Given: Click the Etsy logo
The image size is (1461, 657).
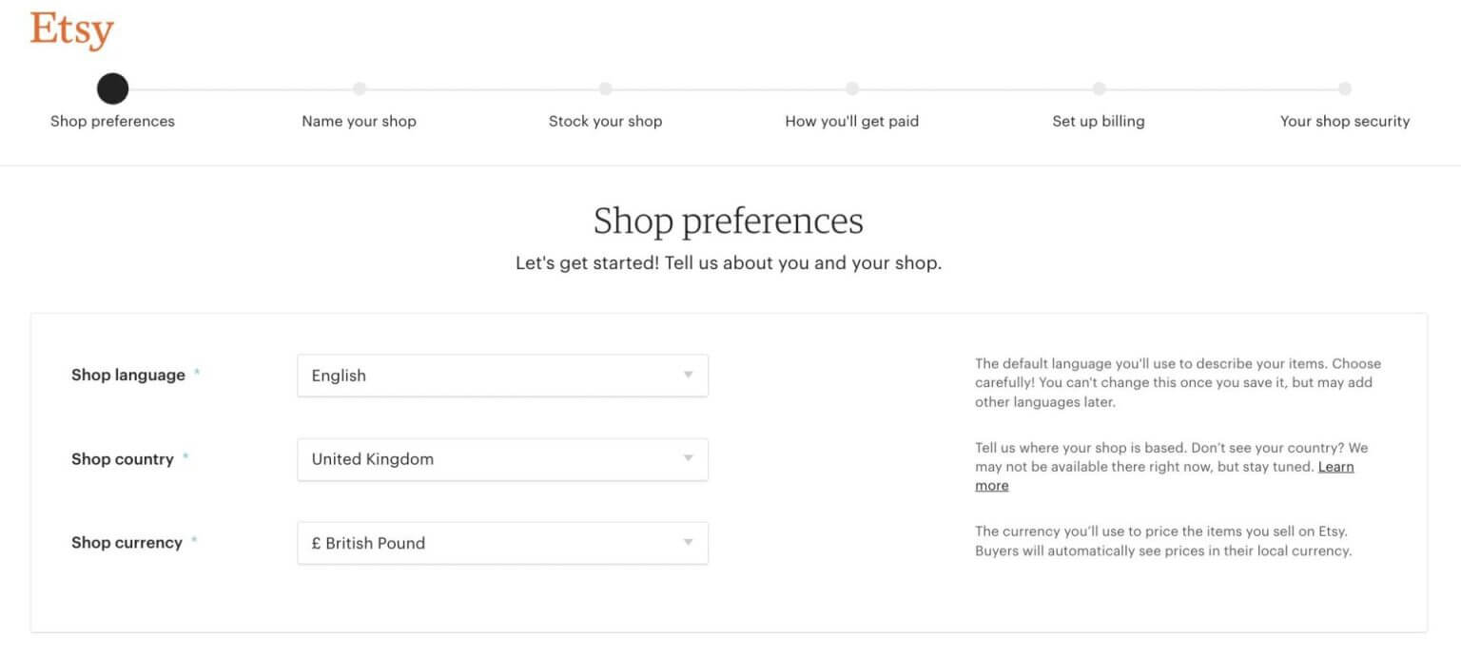Looking at the screenshot, I should coord(71,29).
